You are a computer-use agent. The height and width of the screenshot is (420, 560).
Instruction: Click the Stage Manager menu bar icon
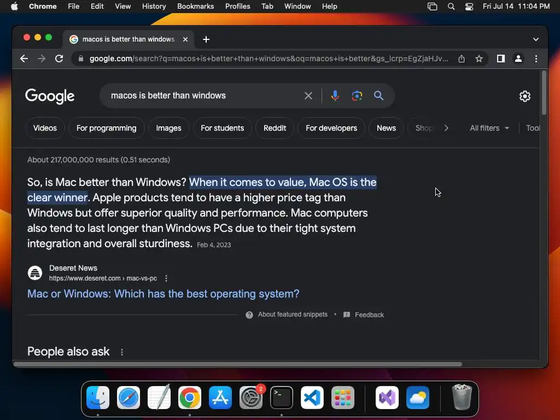click(x=432, y=7)
